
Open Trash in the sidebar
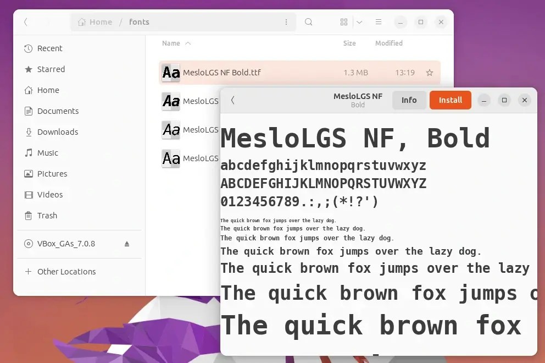[79, 216]
